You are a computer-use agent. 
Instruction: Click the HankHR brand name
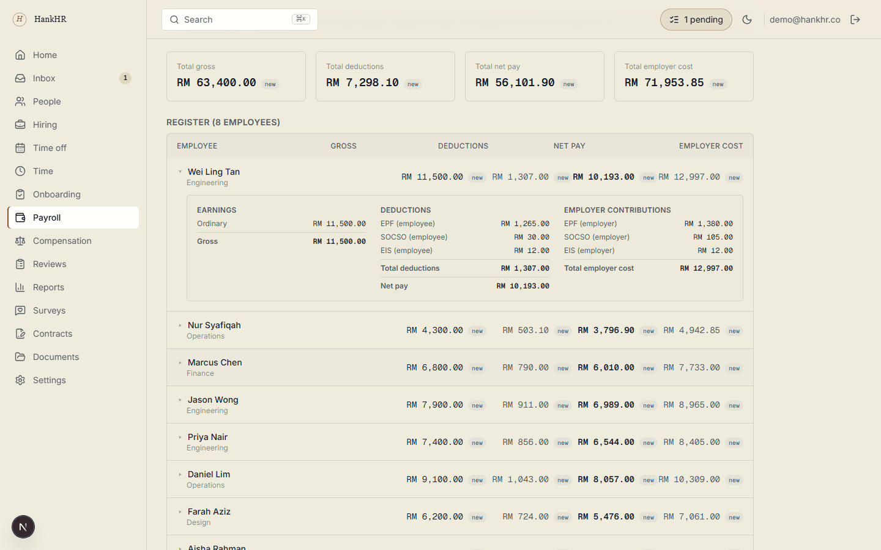click(x=50, y=19)
